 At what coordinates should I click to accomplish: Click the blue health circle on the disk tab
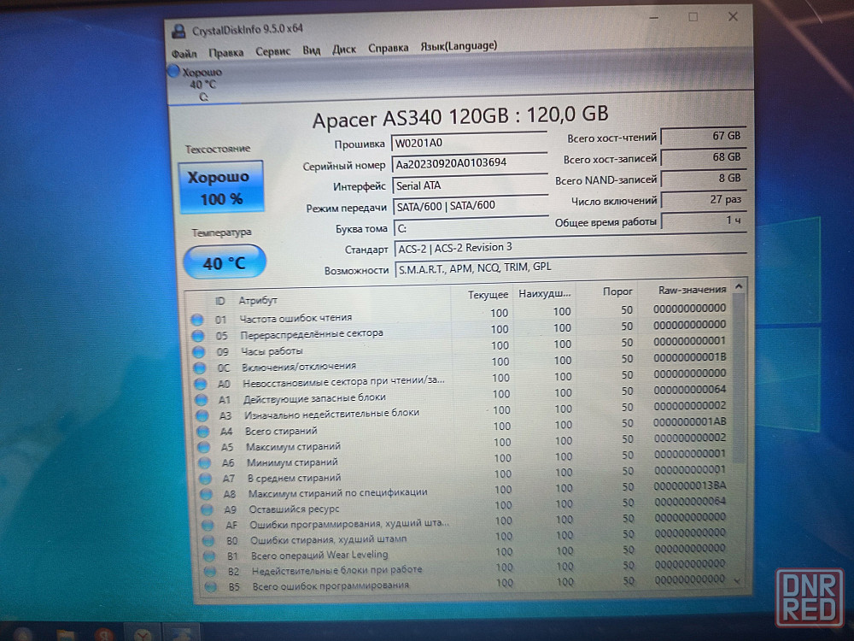coord(173,71)
